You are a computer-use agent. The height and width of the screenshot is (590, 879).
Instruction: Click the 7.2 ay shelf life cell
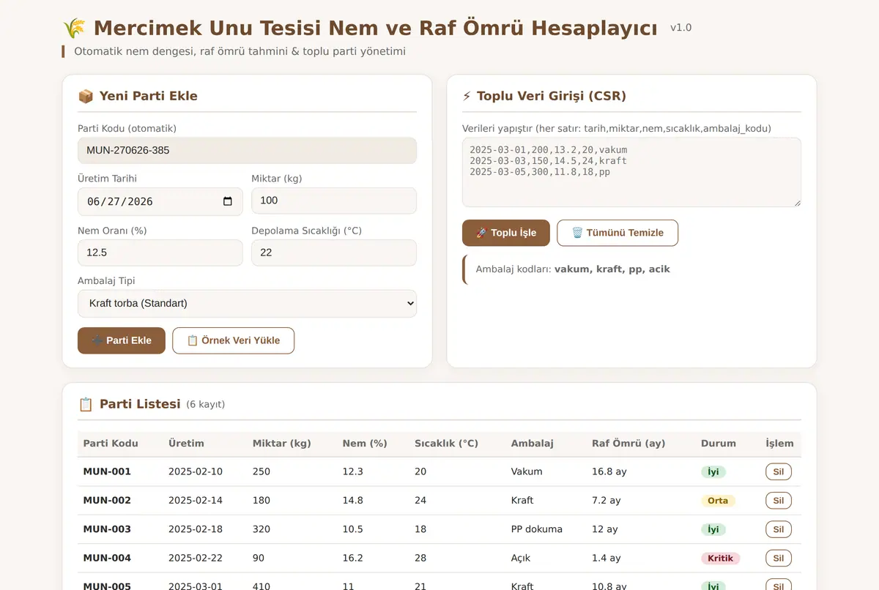click(607, 501)
